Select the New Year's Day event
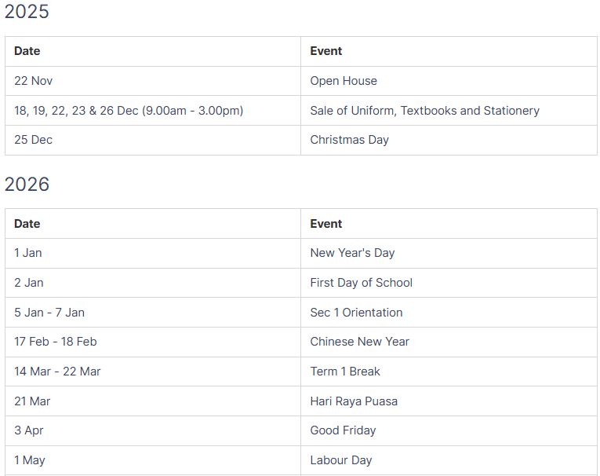 coord(352,253)
